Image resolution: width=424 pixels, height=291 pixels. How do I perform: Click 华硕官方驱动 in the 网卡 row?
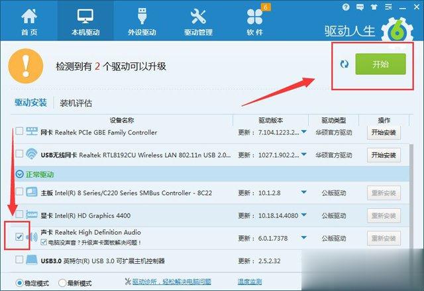coord(334,133)
